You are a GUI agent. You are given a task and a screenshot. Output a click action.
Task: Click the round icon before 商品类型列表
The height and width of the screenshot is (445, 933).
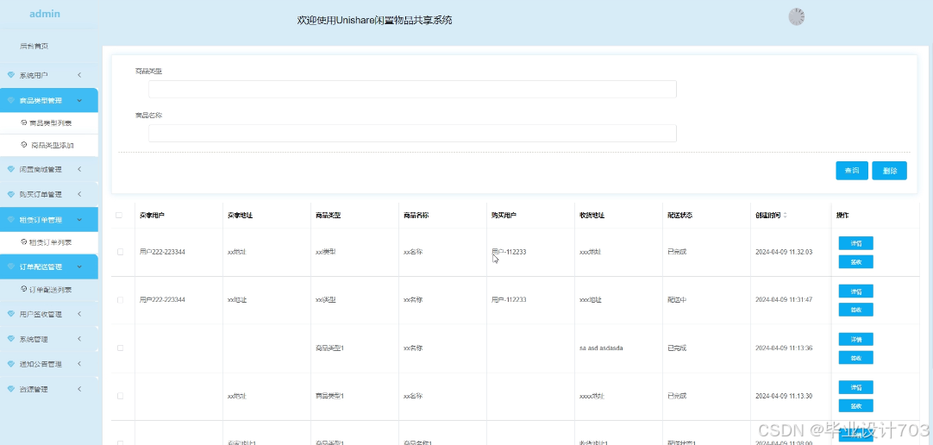(24, 122)
